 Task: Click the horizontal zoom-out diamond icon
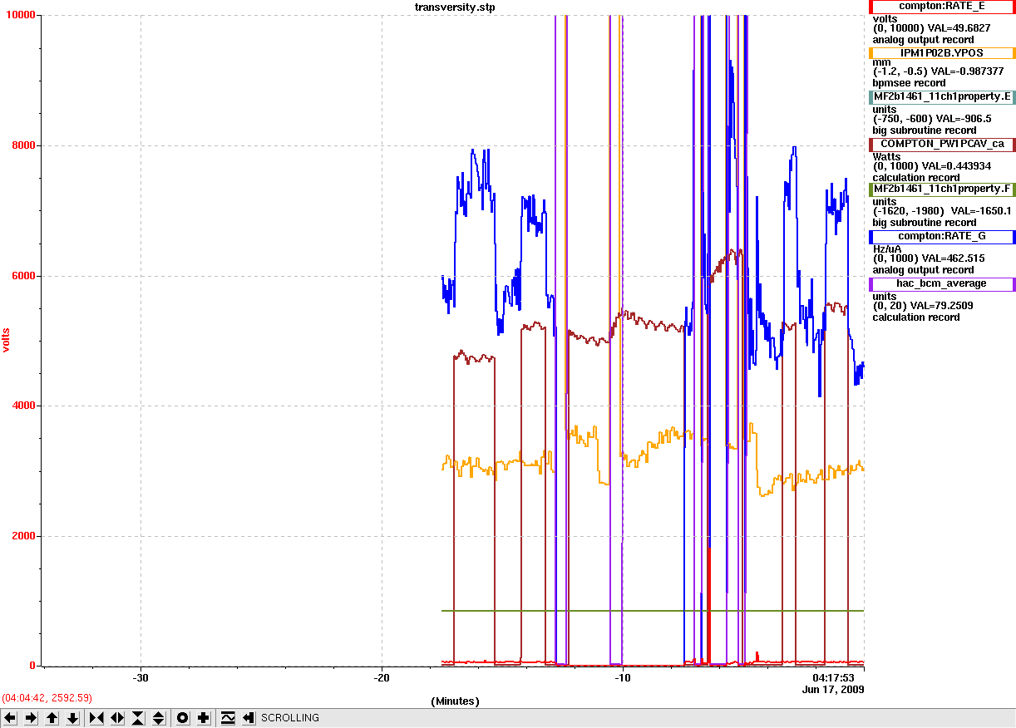coord(117,718)
